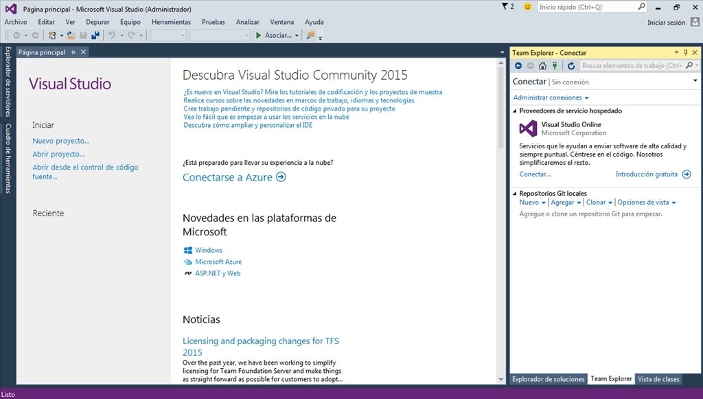Go to Team Explorer Home icon

coord(542,66)
